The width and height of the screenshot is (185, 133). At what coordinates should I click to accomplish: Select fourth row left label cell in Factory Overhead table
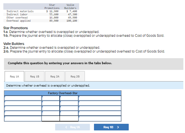(x=23, y=113)
